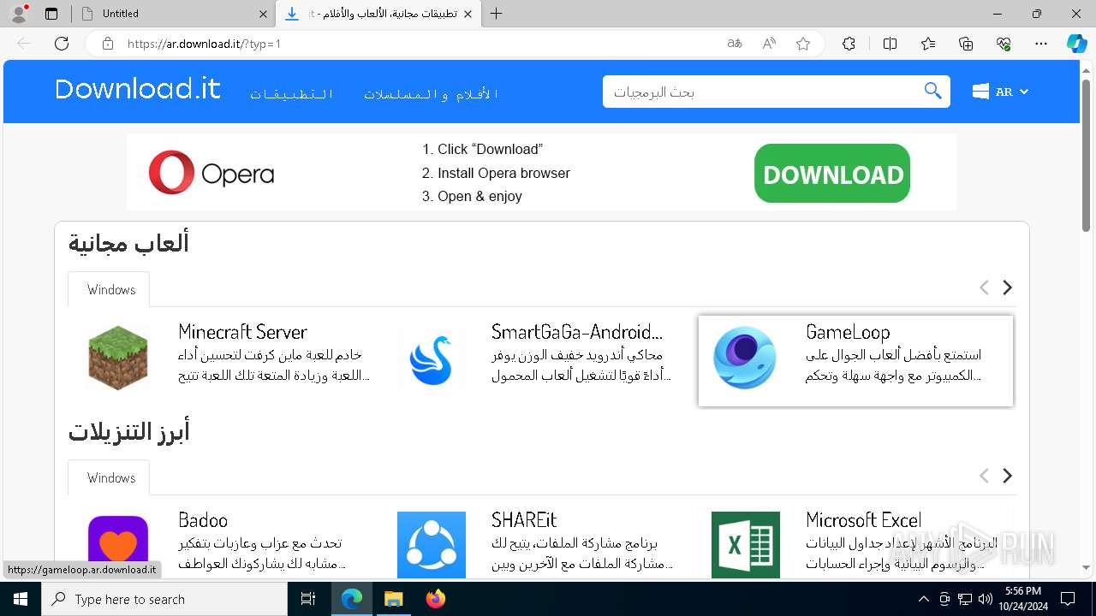Add page to favorites star icon

pos(803,44)
